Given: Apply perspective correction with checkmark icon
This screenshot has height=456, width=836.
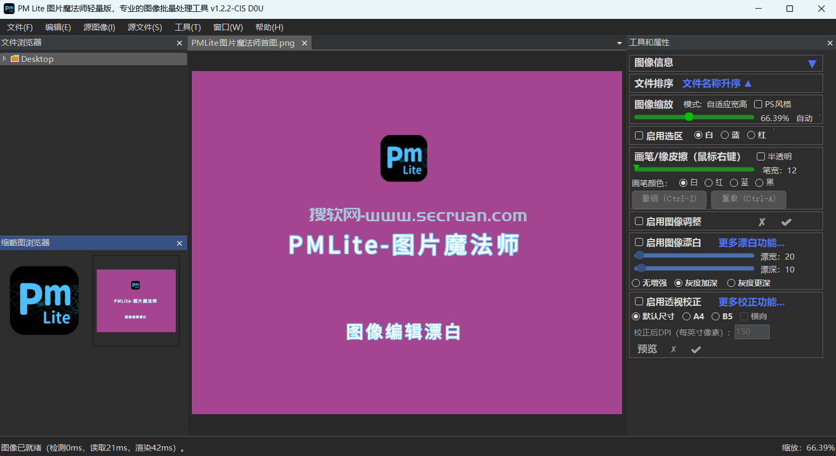Looking at the screenshot, I should coord(696,349).
